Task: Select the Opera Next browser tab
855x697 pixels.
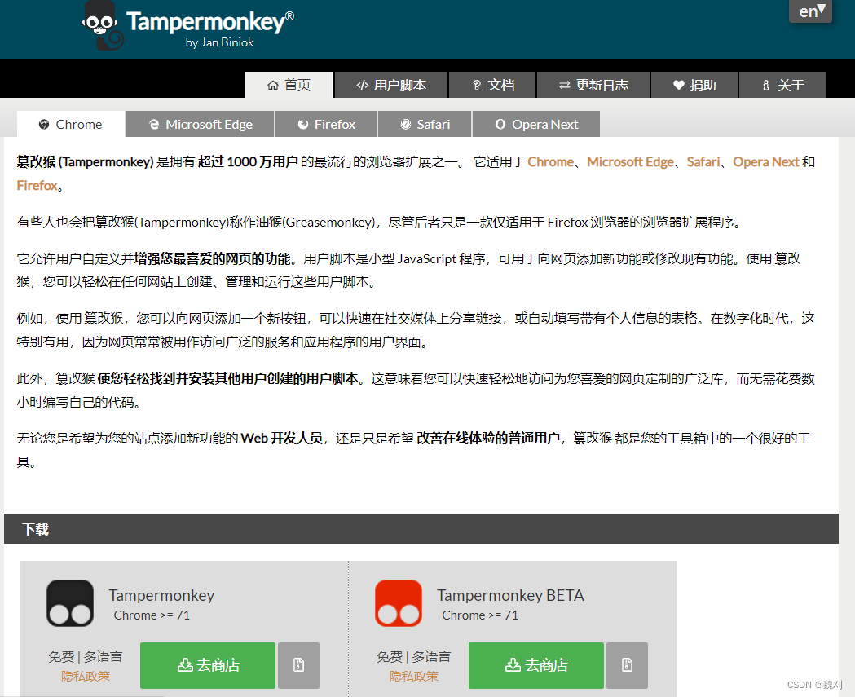Action: (536, 125)
